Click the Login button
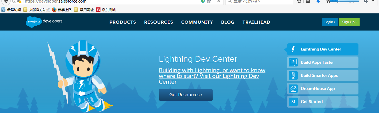This screenshot has height=113, width=379. (330, 22)
